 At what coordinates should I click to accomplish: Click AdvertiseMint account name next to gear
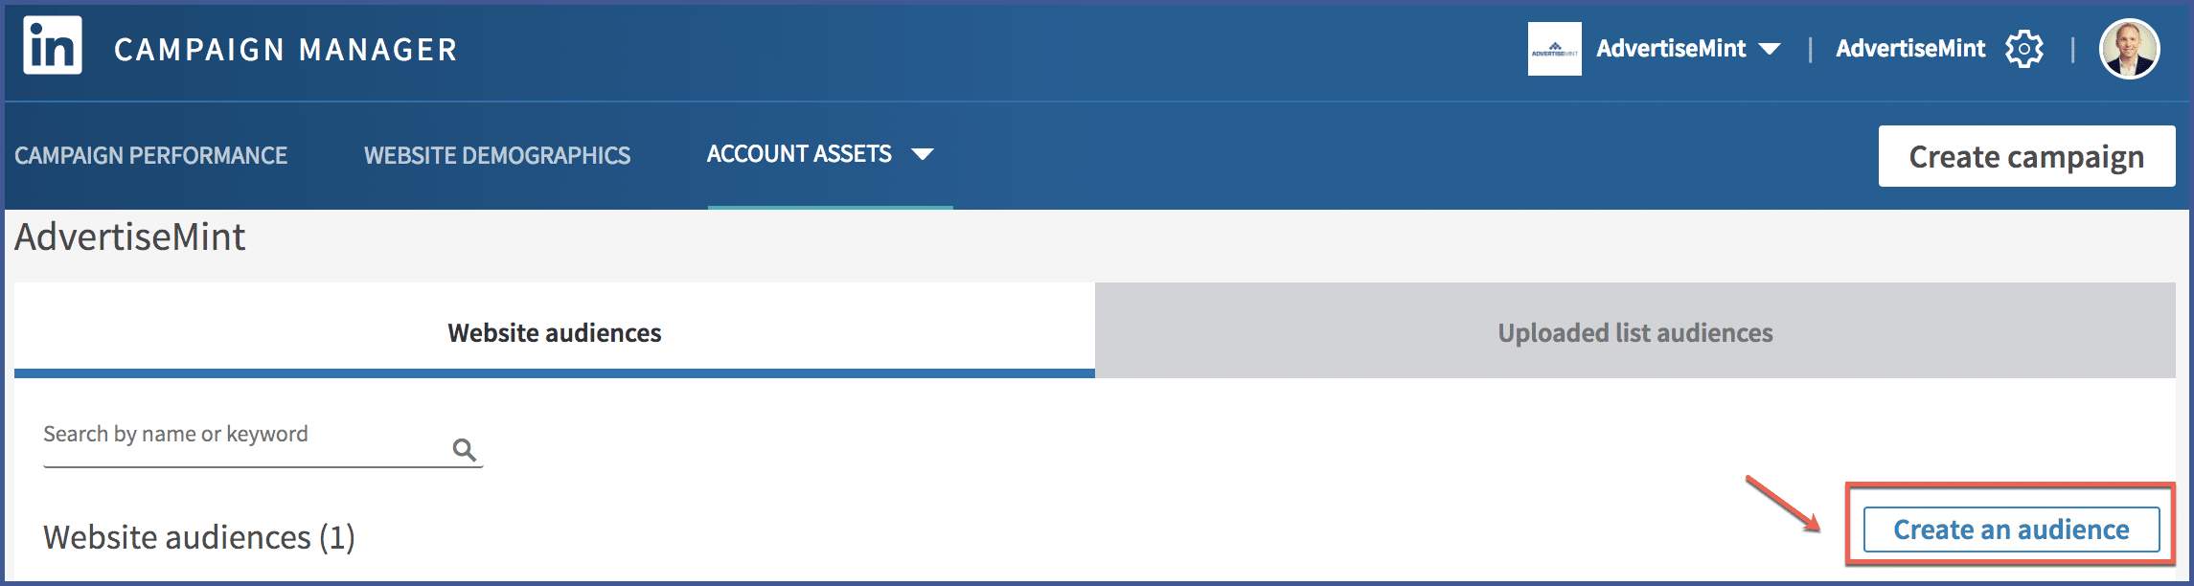point(1910,49)
